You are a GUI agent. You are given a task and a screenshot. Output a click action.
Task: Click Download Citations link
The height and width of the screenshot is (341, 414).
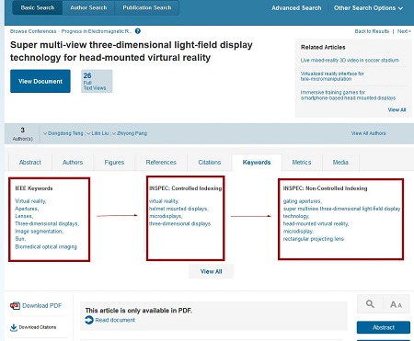[38, 327]
